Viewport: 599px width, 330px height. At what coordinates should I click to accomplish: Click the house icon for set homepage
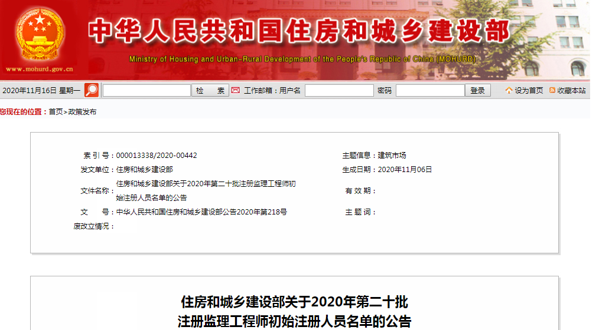509,90
